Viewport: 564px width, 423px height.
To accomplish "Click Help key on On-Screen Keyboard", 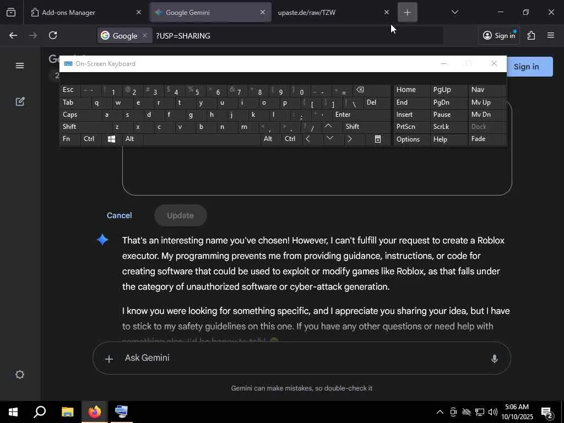I will [x=448, y=139].
